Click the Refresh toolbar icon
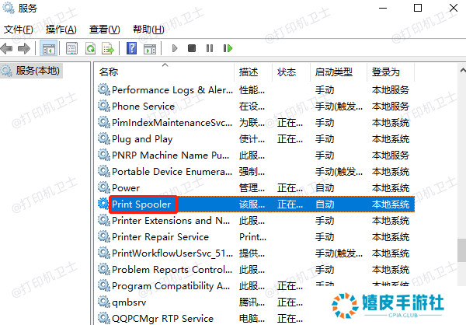 [x=90, y=48]
